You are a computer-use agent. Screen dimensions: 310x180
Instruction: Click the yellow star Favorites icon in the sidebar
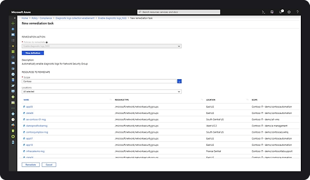(x=13, y=46)
